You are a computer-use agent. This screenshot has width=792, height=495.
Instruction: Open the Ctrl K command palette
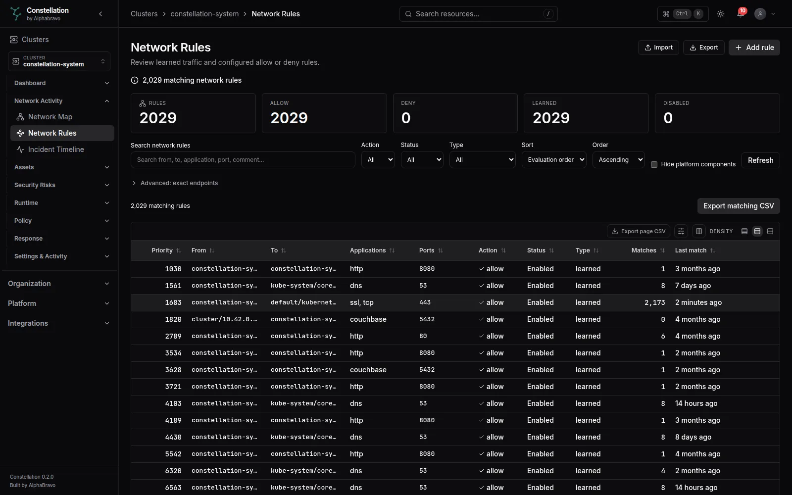[x=683, y=14]
